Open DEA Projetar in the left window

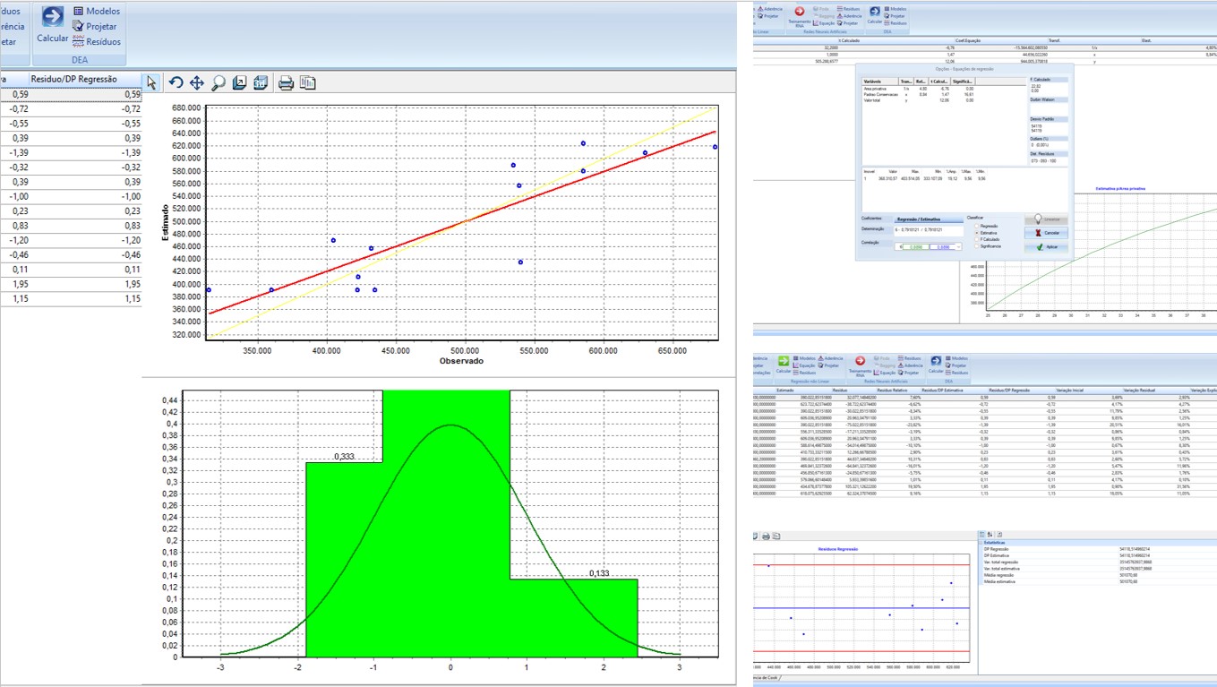tap(95, 26)
